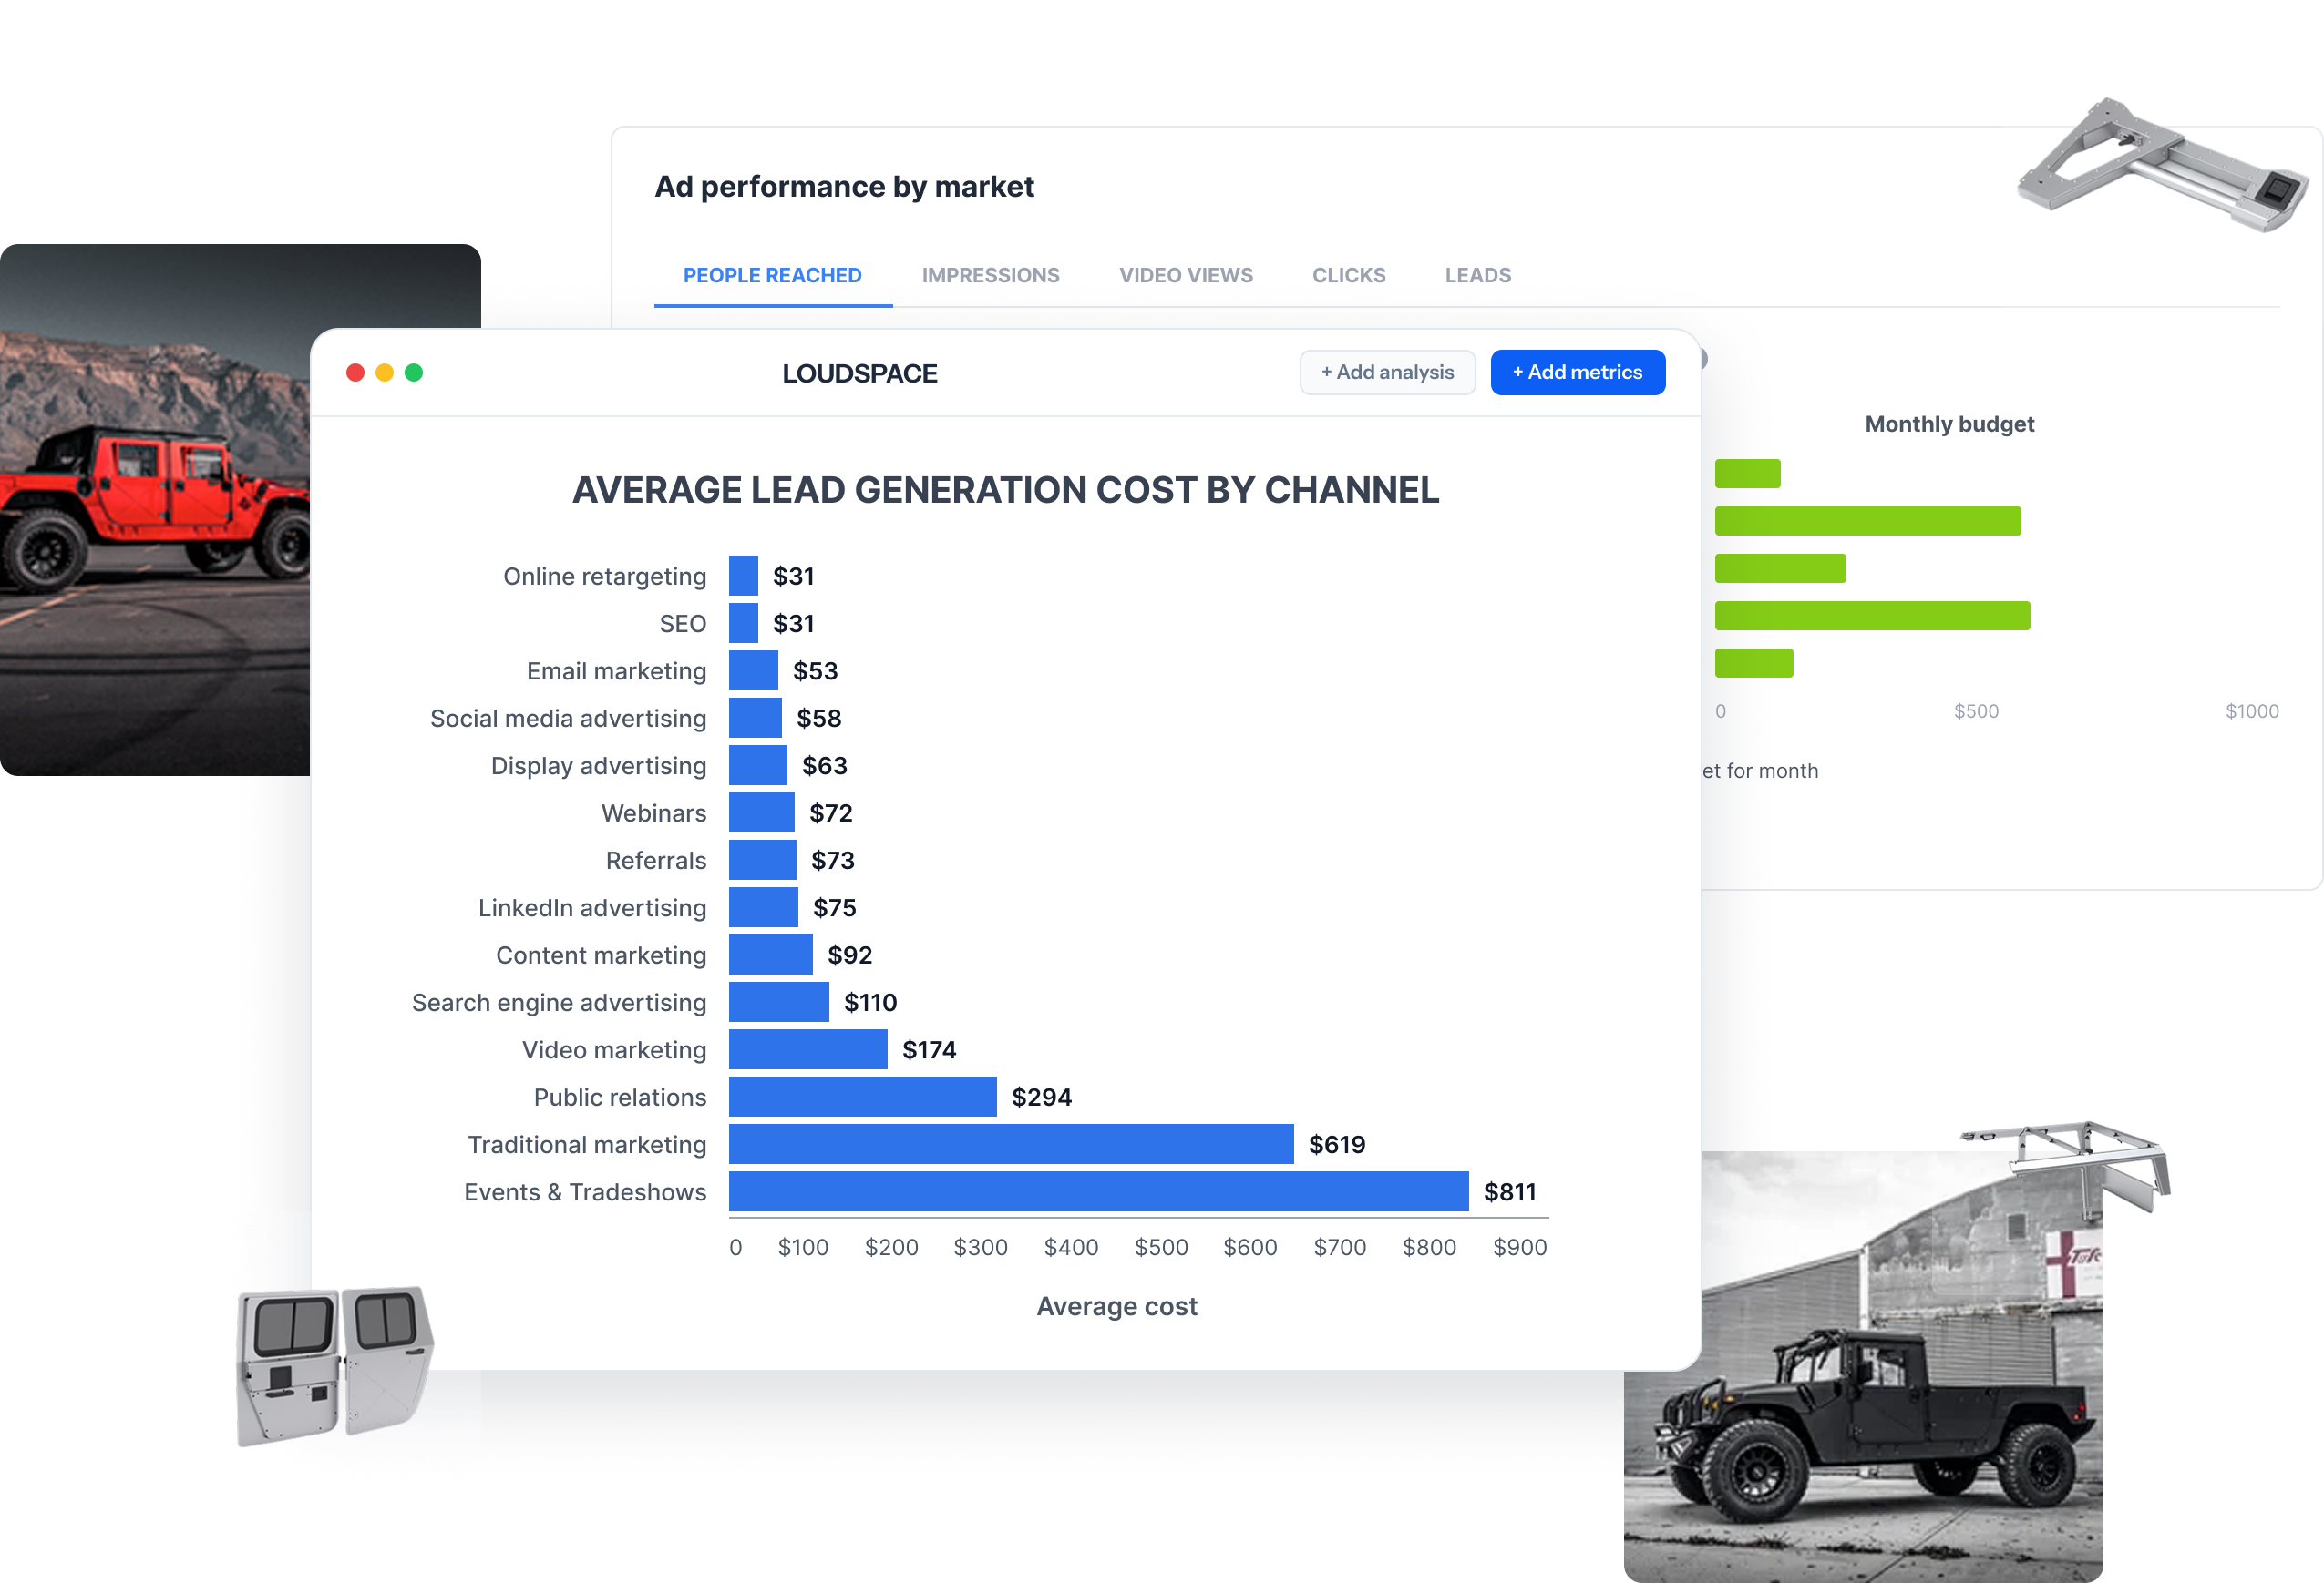This screenshot has height=1583, width=2324.
Task: Click the Referrals label
Action: pyautogui.click(x=655, y=860)
